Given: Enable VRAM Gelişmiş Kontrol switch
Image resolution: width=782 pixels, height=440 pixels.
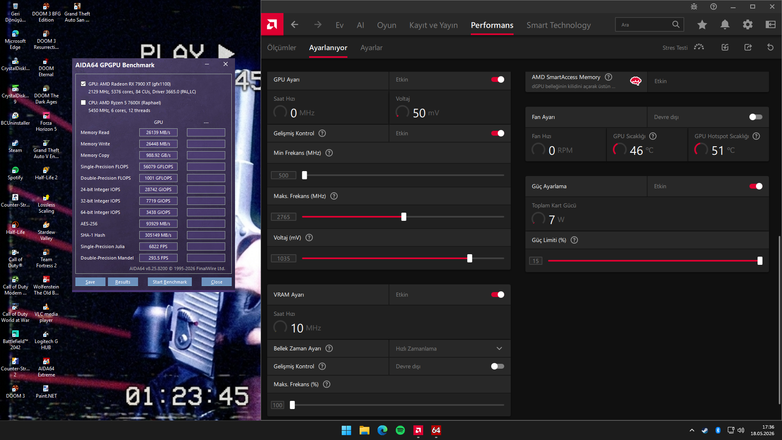Looking at the screenshot, I should click(498, 366).
